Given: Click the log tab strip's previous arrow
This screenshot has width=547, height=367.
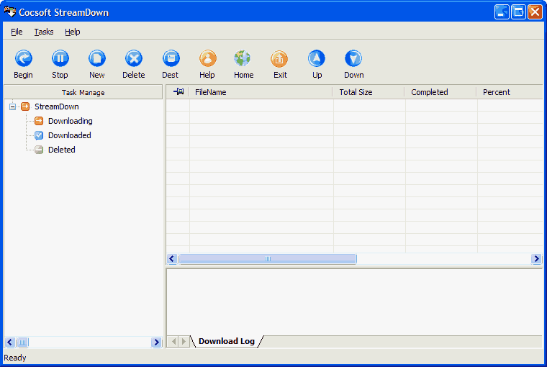Looking at the screenshot, I should click(x=173, y=341).
